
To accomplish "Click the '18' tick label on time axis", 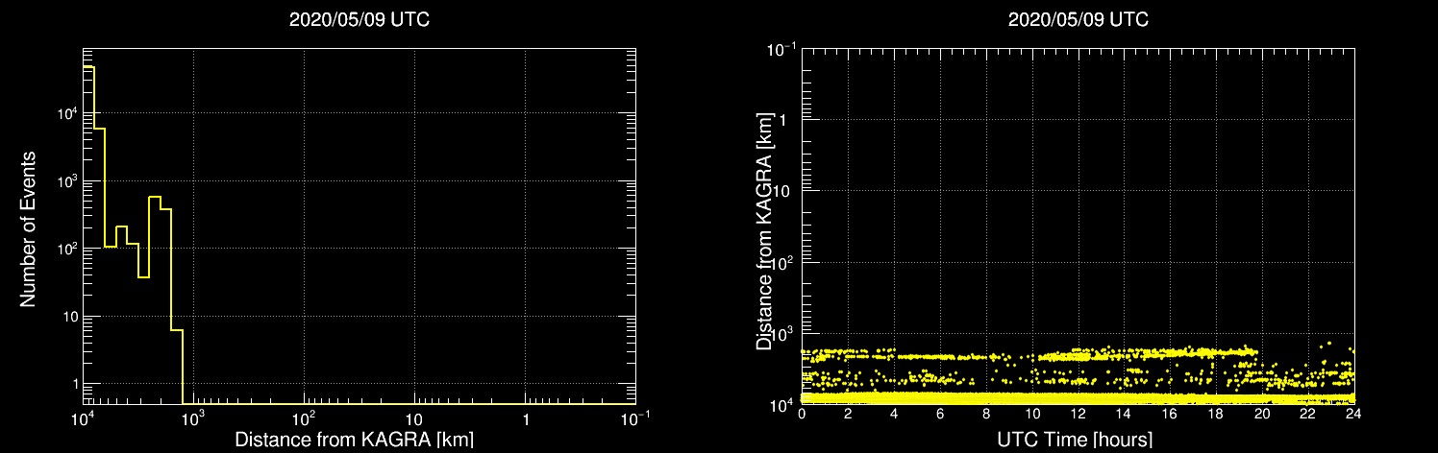I will [x=1216, y=415].
